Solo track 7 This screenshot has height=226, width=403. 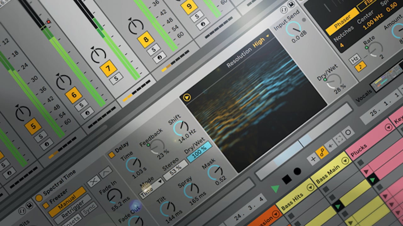[x=116, y=79]
